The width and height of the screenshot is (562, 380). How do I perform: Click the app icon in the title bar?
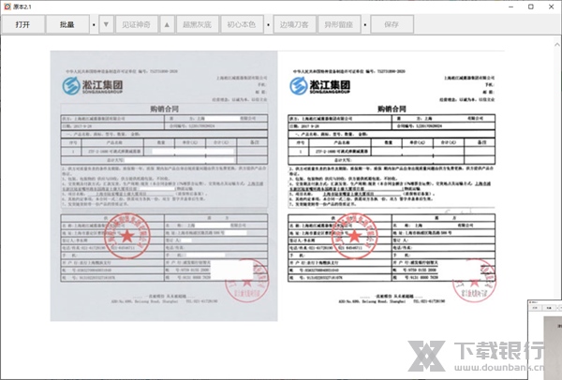coord(7,7)
